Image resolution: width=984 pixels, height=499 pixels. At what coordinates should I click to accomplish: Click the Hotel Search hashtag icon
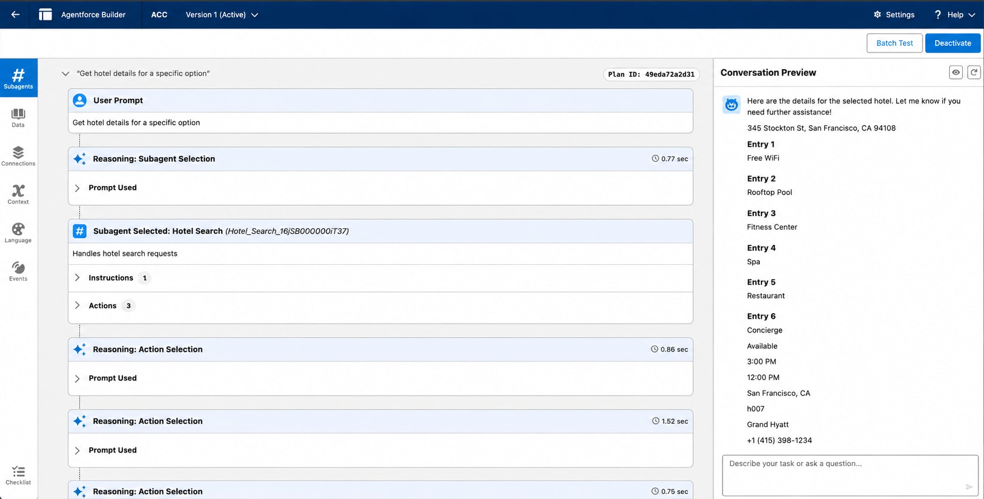[80, 231]
